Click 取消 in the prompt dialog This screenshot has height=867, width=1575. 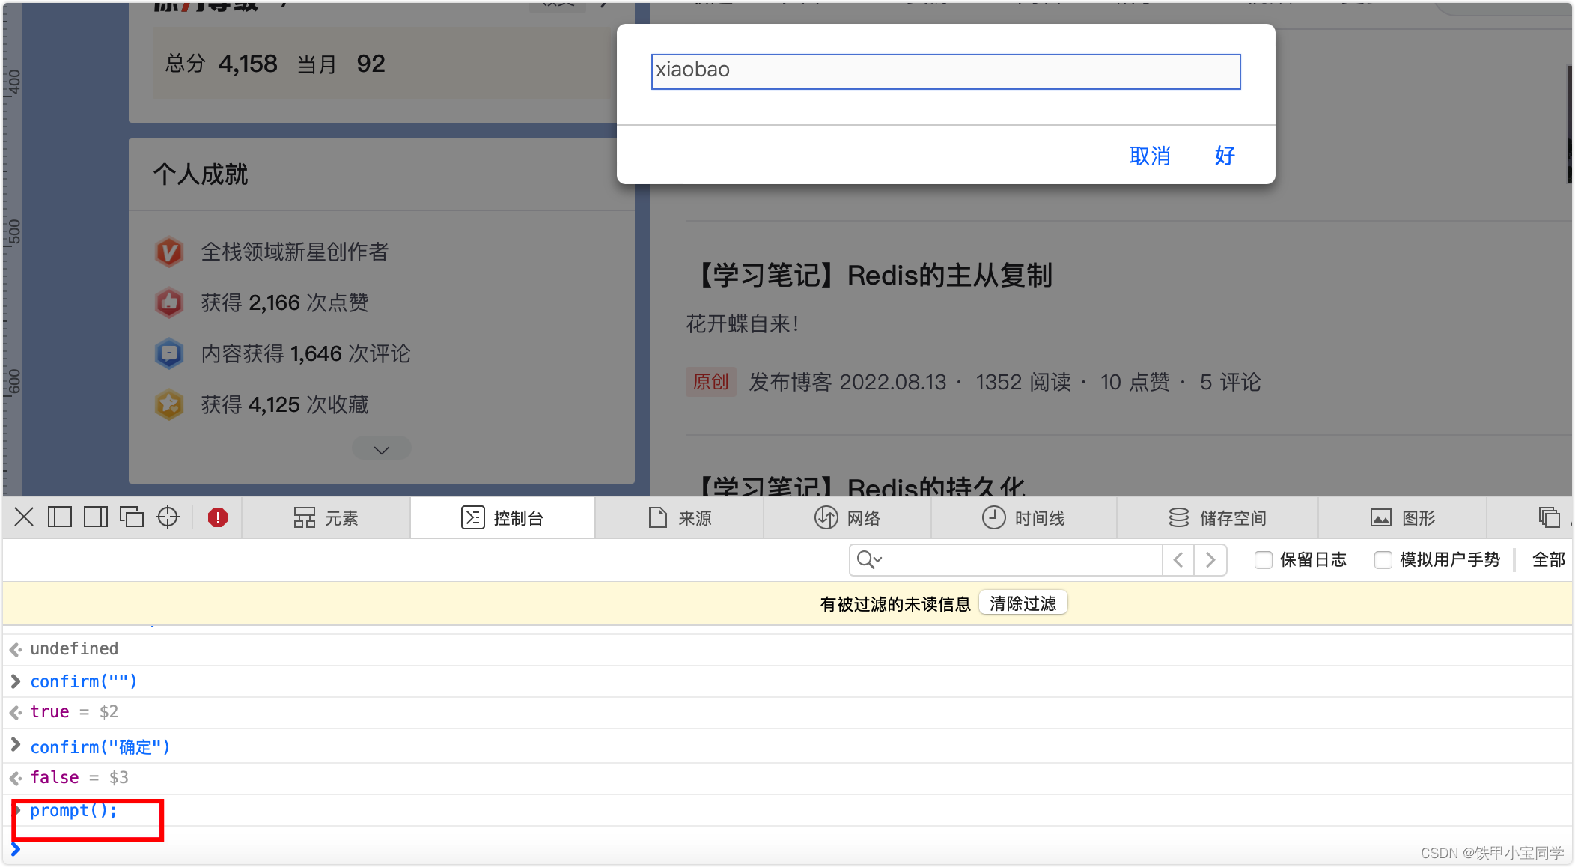tap(1150, 156)
